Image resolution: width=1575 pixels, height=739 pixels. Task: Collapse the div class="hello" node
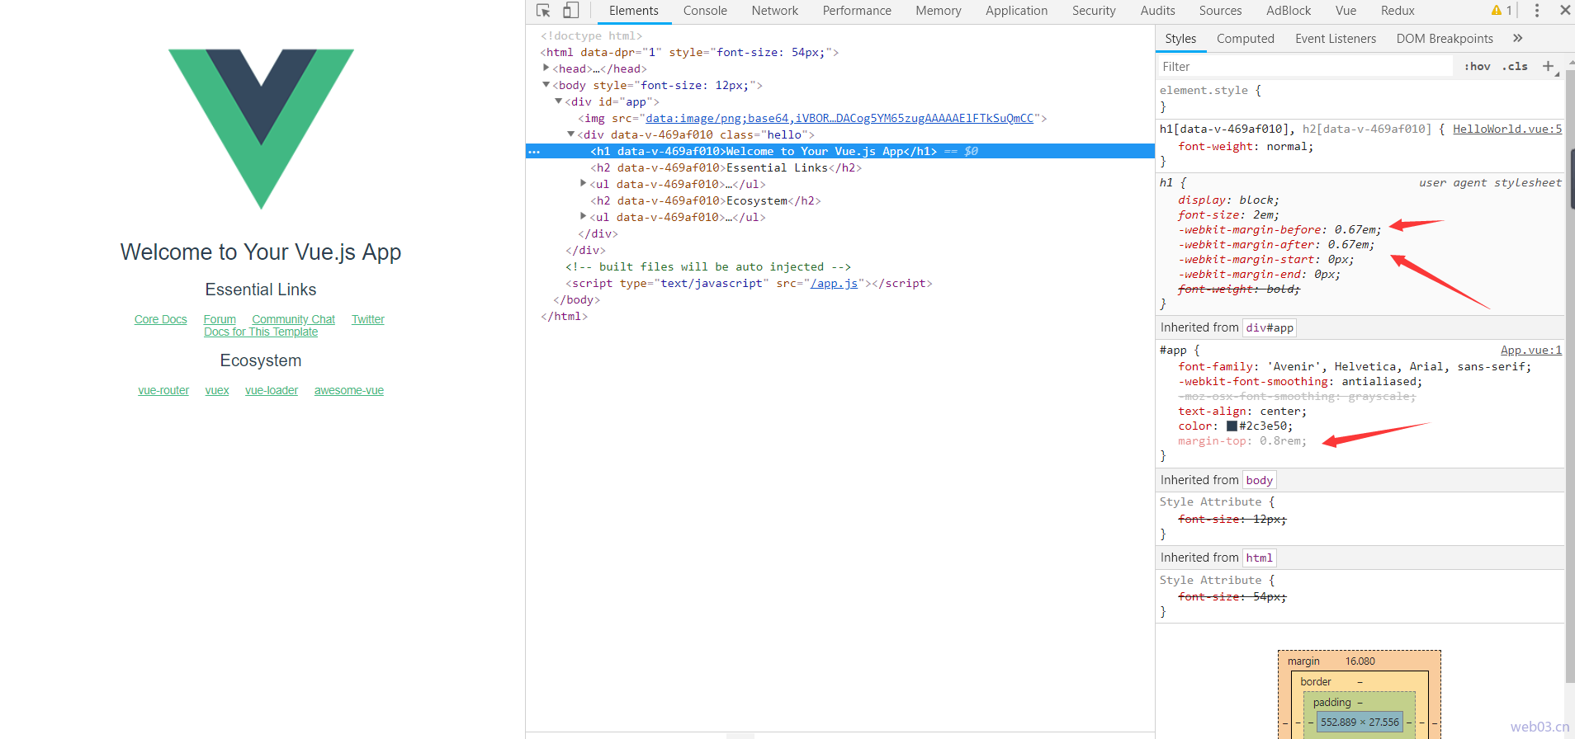pyautogui.click(x=570, y=134)
